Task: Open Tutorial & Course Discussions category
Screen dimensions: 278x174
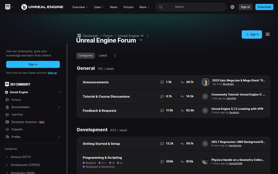Action: pos(106,96)
